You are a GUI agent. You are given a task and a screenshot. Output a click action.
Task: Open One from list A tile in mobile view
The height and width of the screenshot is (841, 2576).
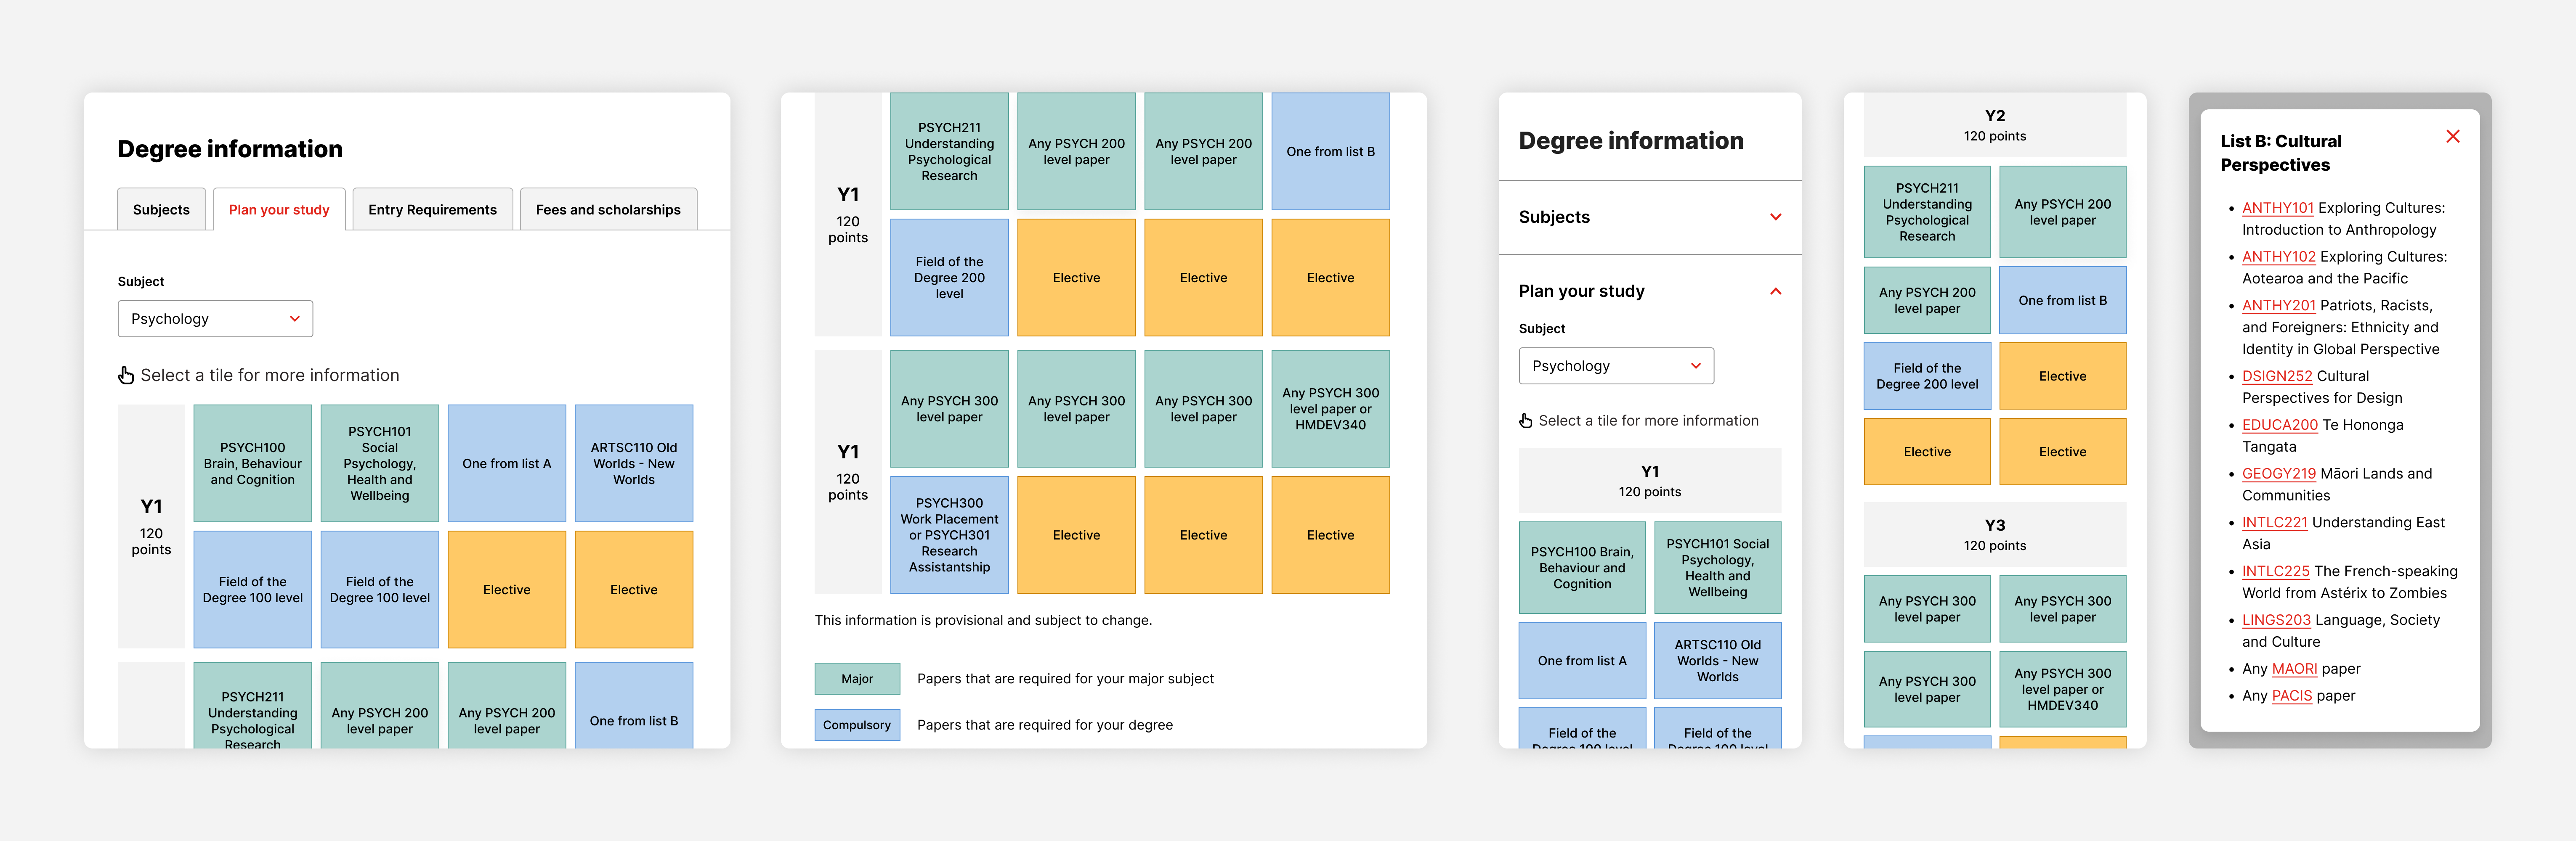coord(1582,660)
